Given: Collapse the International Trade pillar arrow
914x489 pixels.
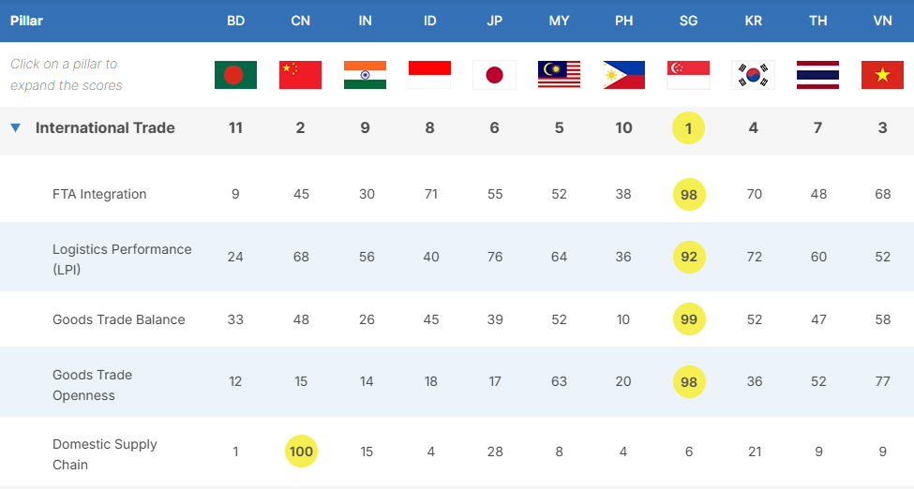Looking at the screenshot, I should pyautogui.click(x=15, y=128).
